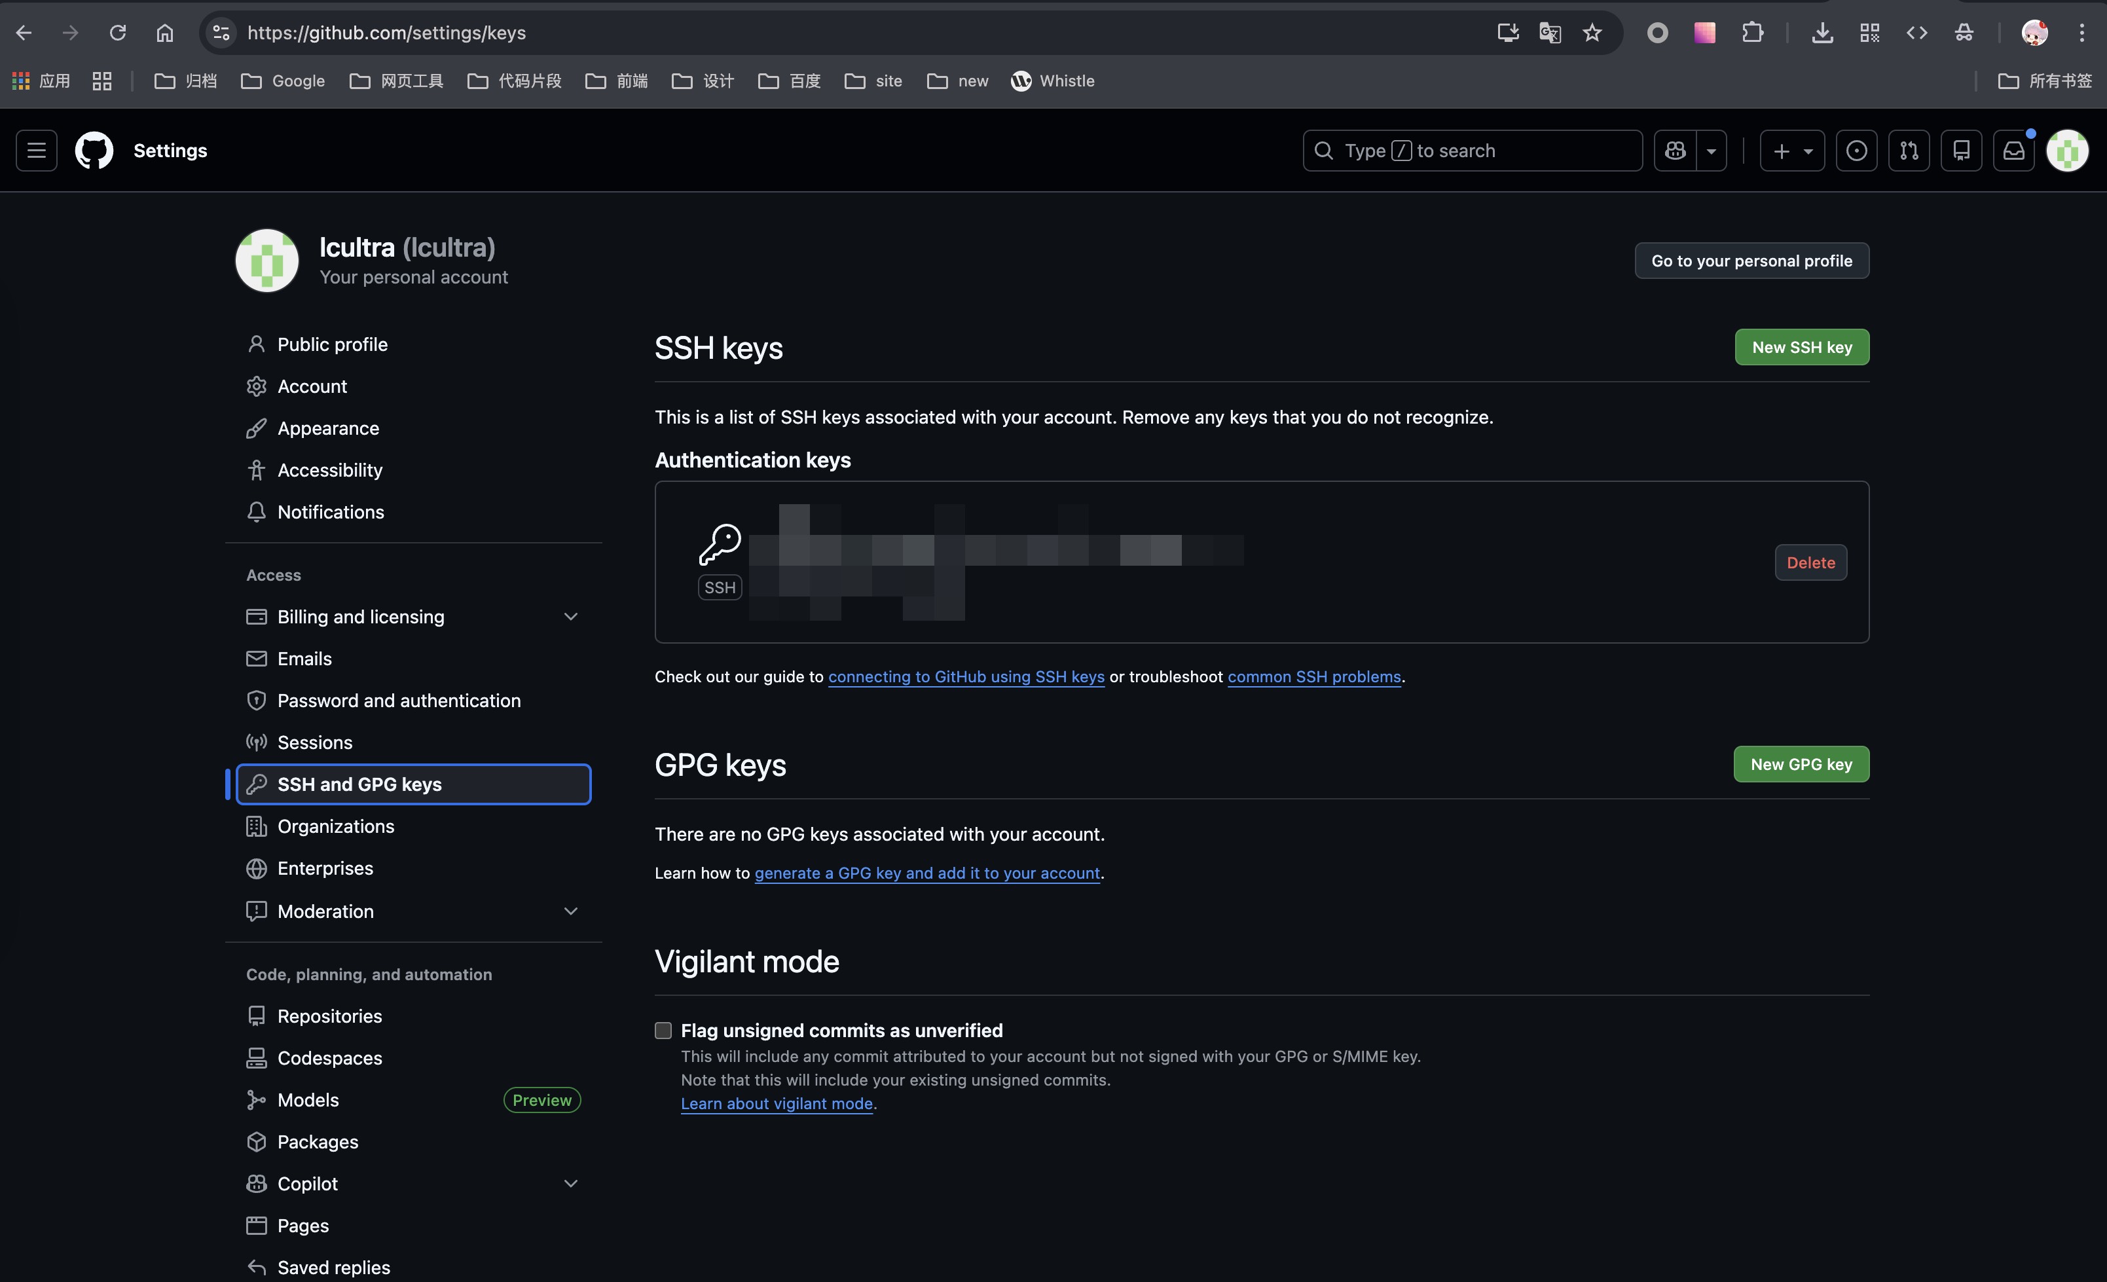Select SSH and GPG keys tab

click(359, 783)
